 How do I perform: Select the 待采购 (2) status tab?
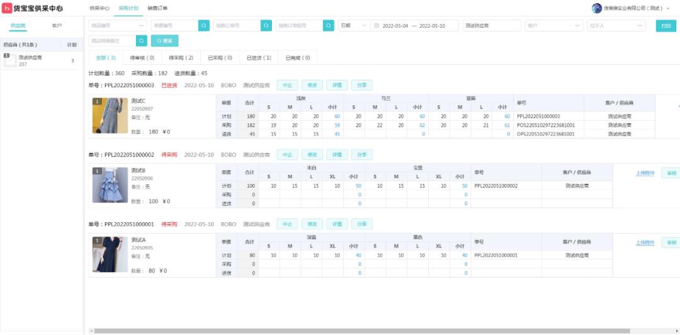click(181, 58)
